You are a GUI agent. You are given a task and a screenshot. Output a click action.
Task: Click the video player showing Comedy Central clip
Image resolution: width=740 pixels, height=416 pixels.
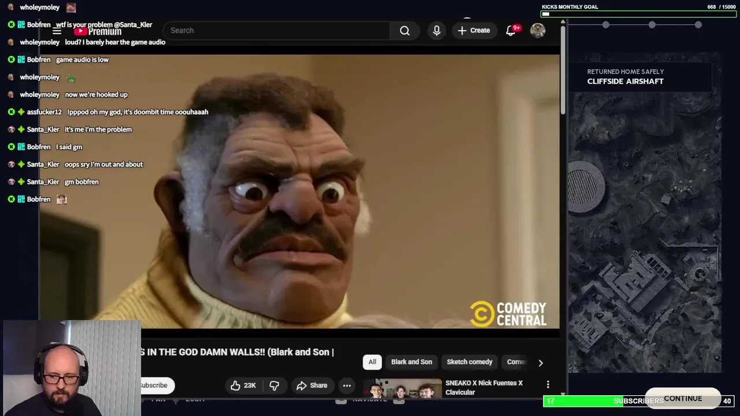[299, 191]
